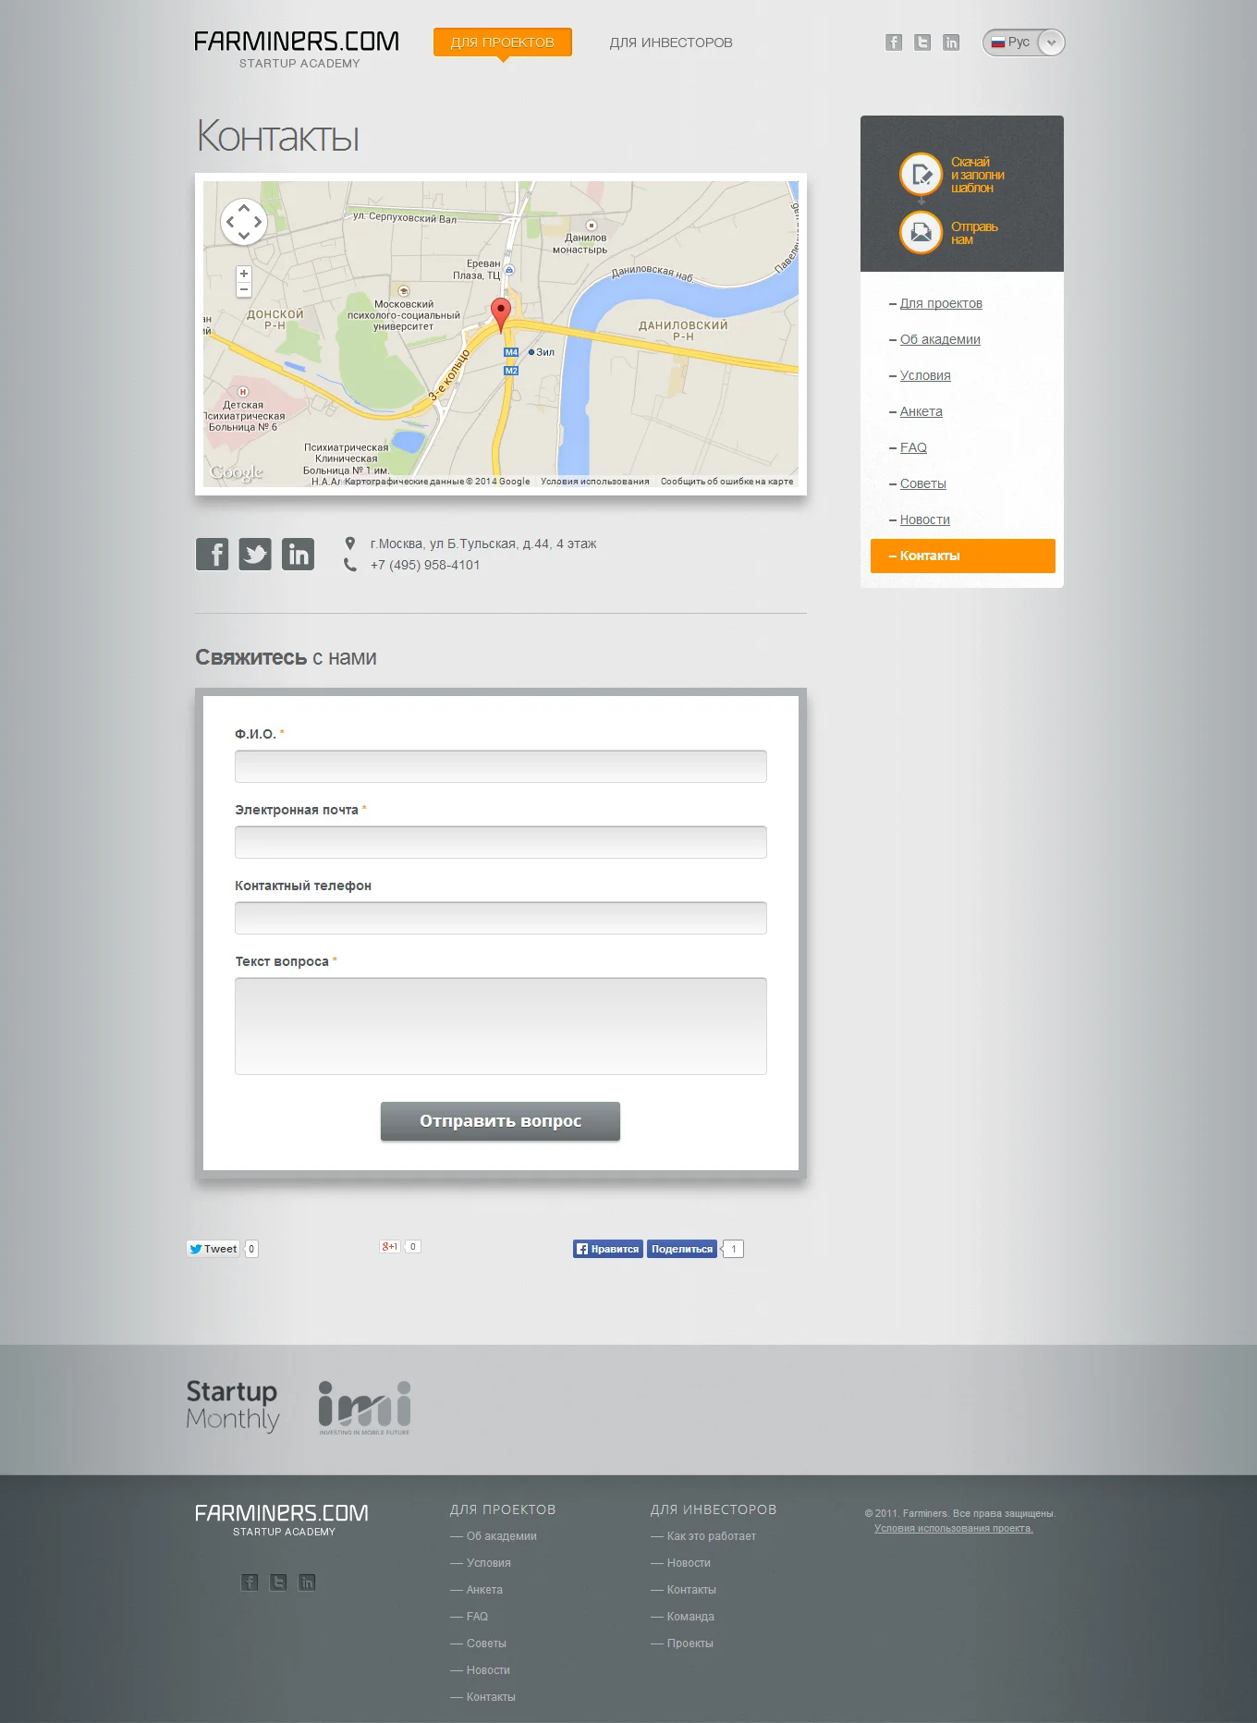Open Как это работает footer link
Screen dimensions: 1257x1723
click(x=711, y=1536)
